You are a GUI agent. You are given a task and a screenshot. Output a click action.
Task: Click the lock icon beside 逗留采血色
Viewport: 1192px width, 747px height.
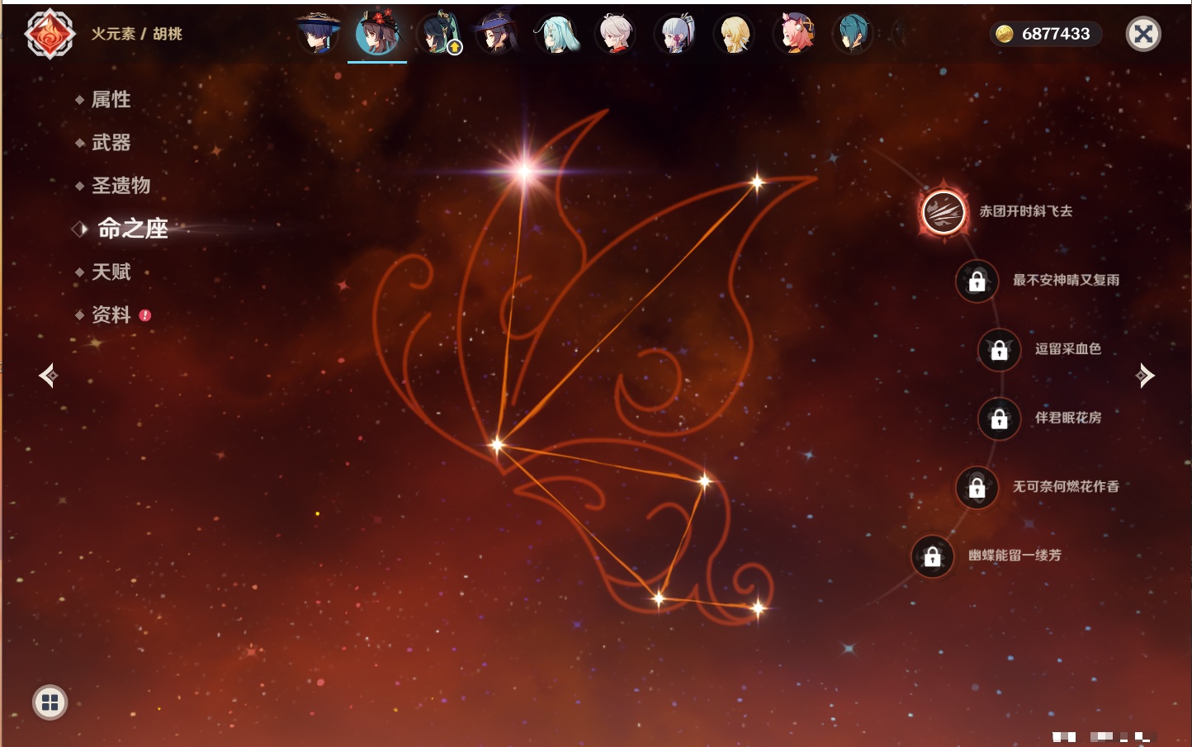click(999, 350)
